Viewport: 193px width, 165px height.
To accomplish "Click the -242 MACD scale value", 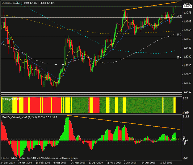I will click(x=185, y=158).
